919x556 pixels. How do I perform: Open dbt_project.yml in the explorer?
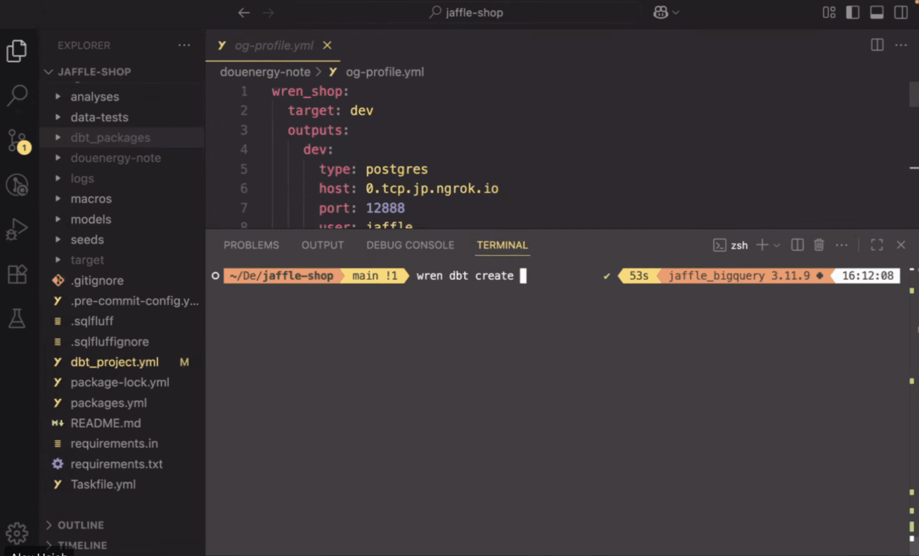pyautogui.click(x=115, y=362)
